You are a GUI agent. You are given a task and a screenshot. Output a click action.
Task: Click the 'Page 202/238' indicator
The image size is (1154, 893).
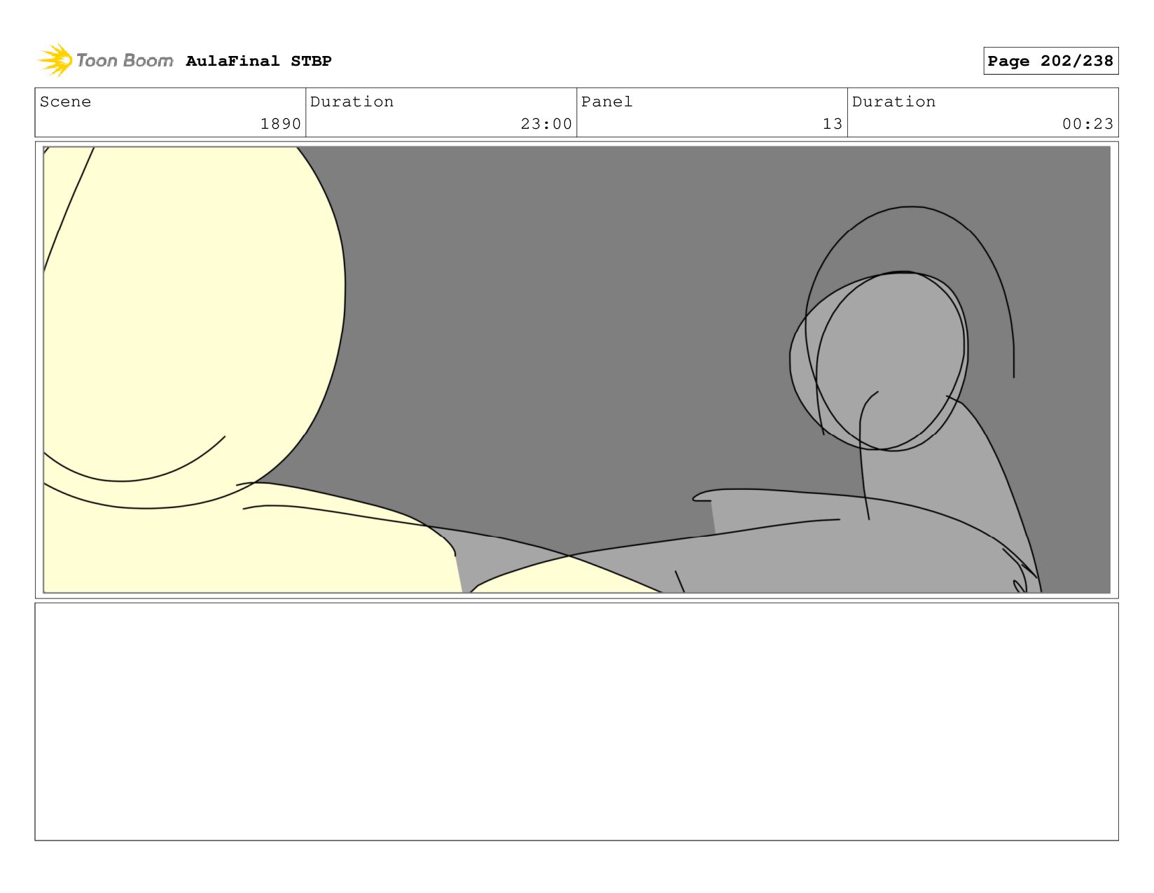(1050, 61)
